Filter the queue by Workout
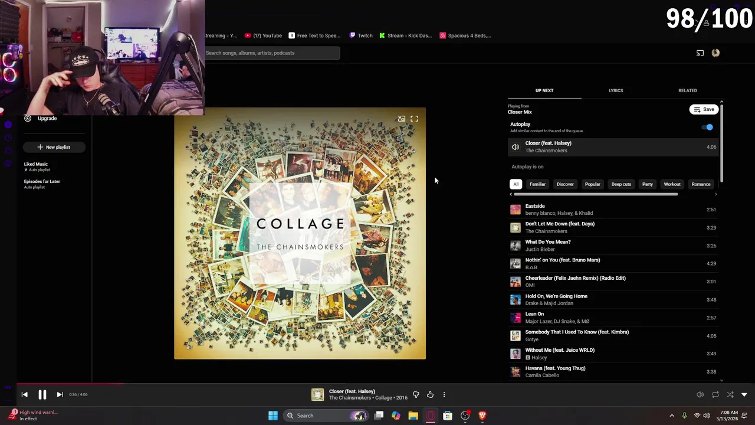Screen dimensions: 755x425 (672, 184)
